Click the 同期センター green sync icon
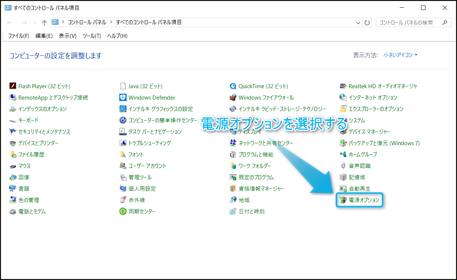 click(x=123, y=212)
